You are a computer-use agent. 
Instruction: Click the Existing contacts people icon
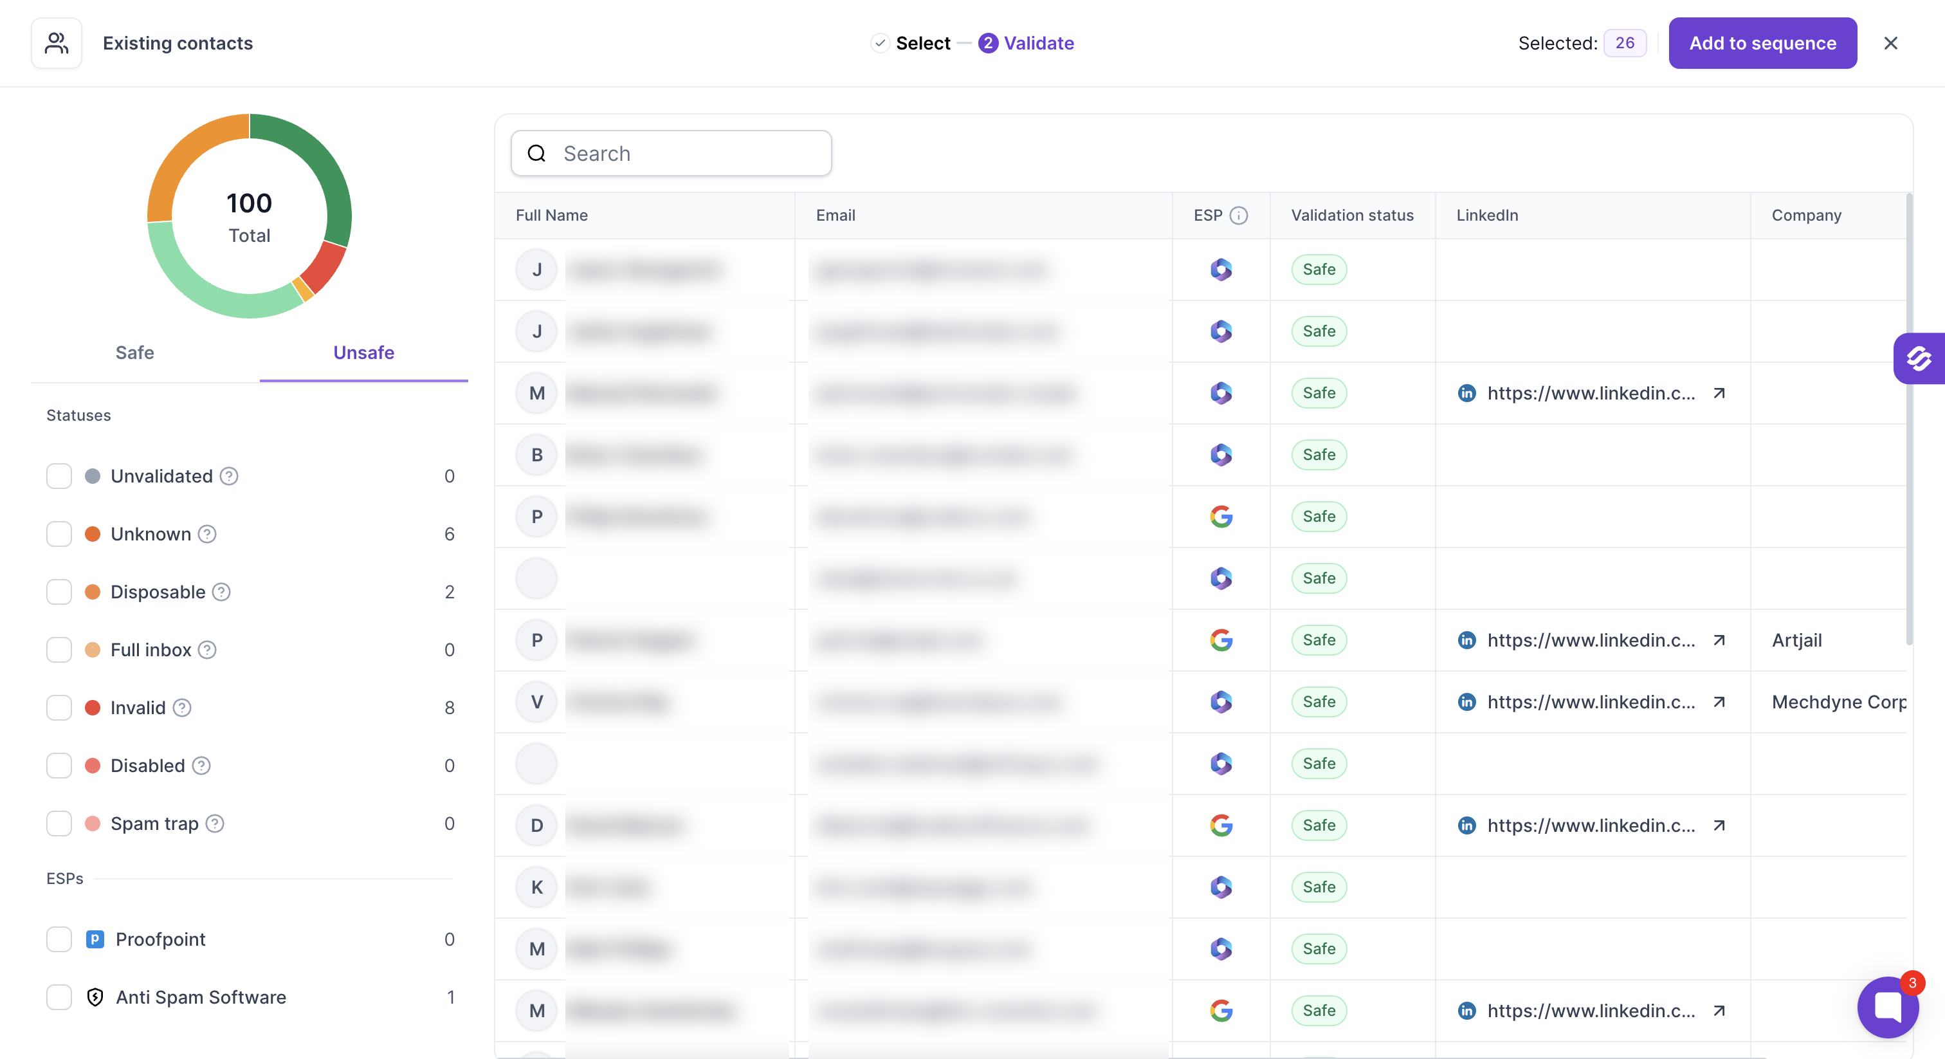click(57, 43)
